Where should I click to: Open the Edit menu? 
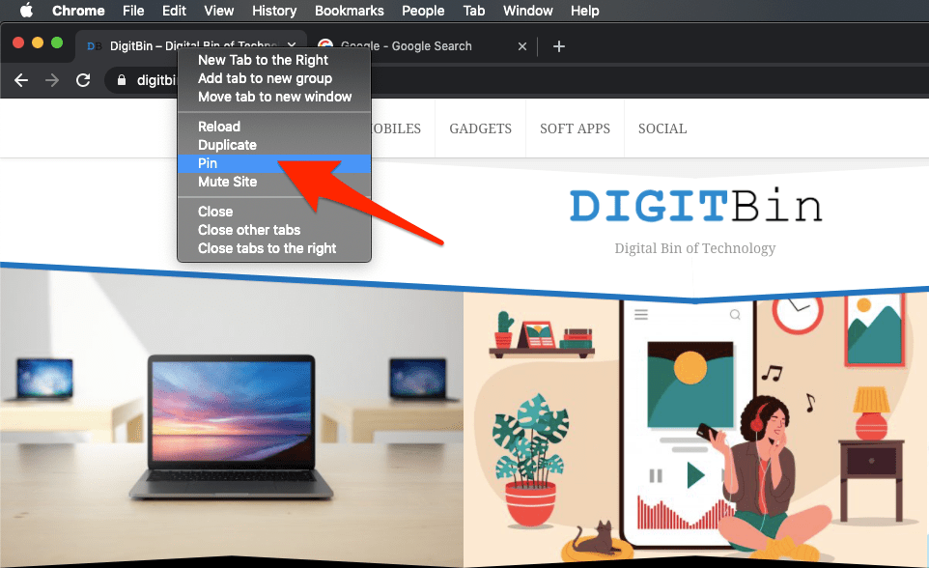[x=174, y=11]
